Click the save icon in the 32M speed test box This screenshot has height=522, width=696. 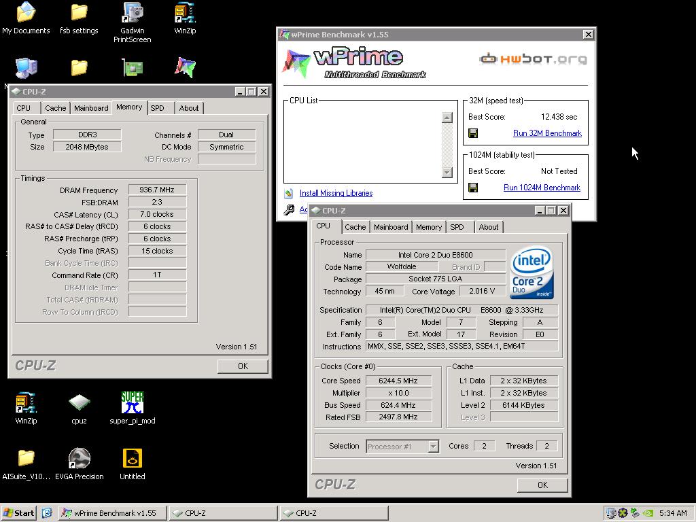pos(473,133)
